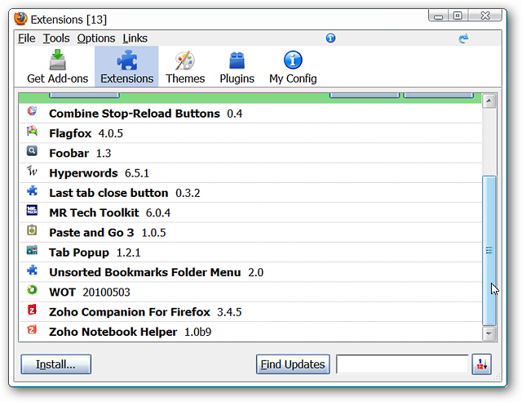The height and width of the screenshot is (402, 522).
Task: Click the Unsorted Bookmarks Folder Menu puzzle icon
Action: 32,270
